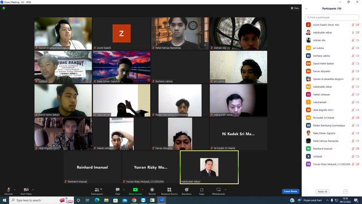The image size is (362, 204).
Task: Open the more options ellipsis beside Mute All
Action: (x=346, y=192)
